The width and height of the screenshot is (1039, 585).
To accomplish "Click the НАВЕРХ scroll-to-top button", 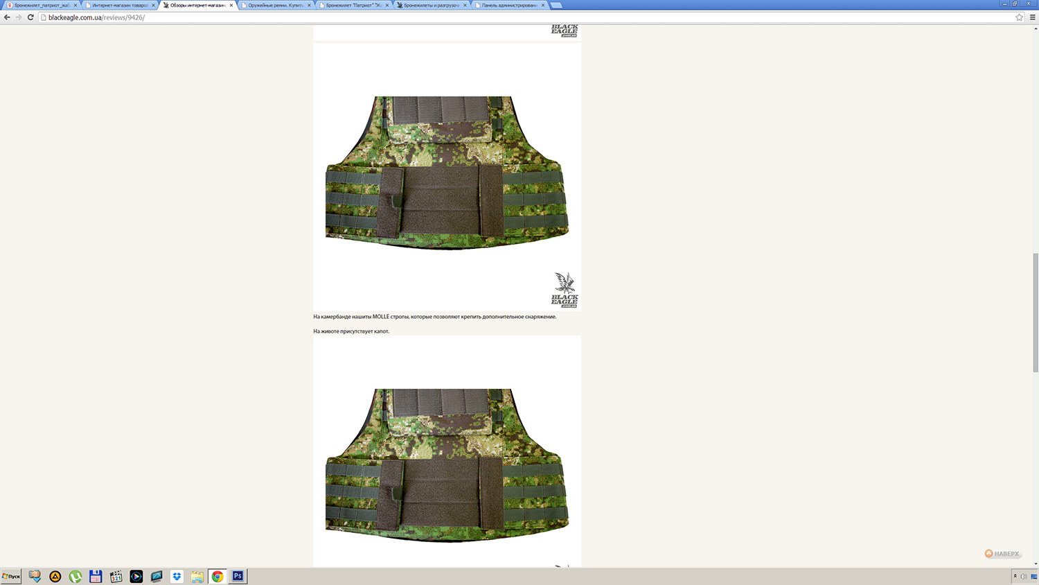I will [x=1002, y=554].
